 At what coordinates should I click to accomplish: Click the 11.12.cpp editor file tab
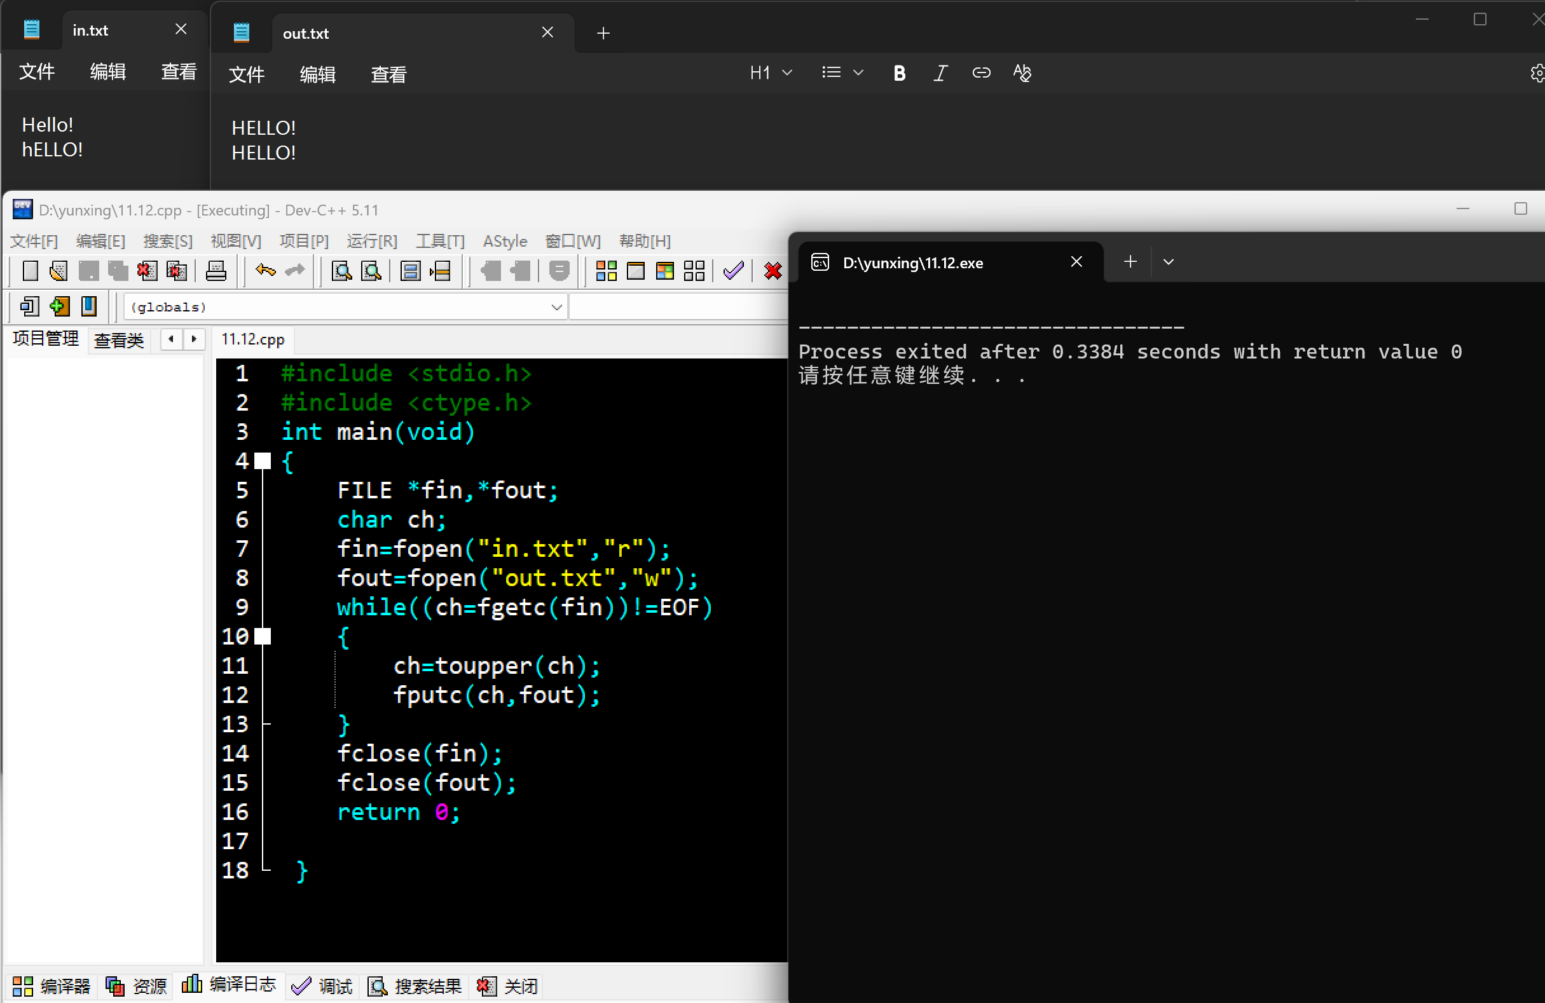(253, 339)
